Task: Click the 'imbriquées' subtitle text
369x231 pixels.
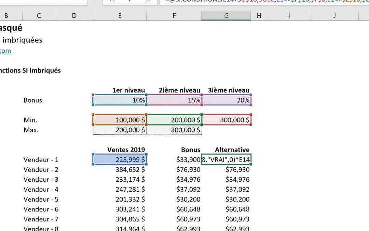Action: tap(22, 40)
